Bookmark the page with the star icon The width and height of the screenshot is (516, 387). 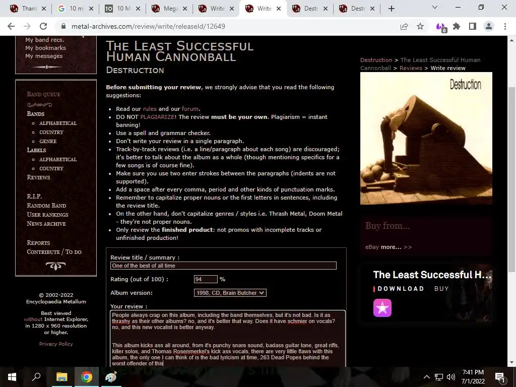pos(420,26)
